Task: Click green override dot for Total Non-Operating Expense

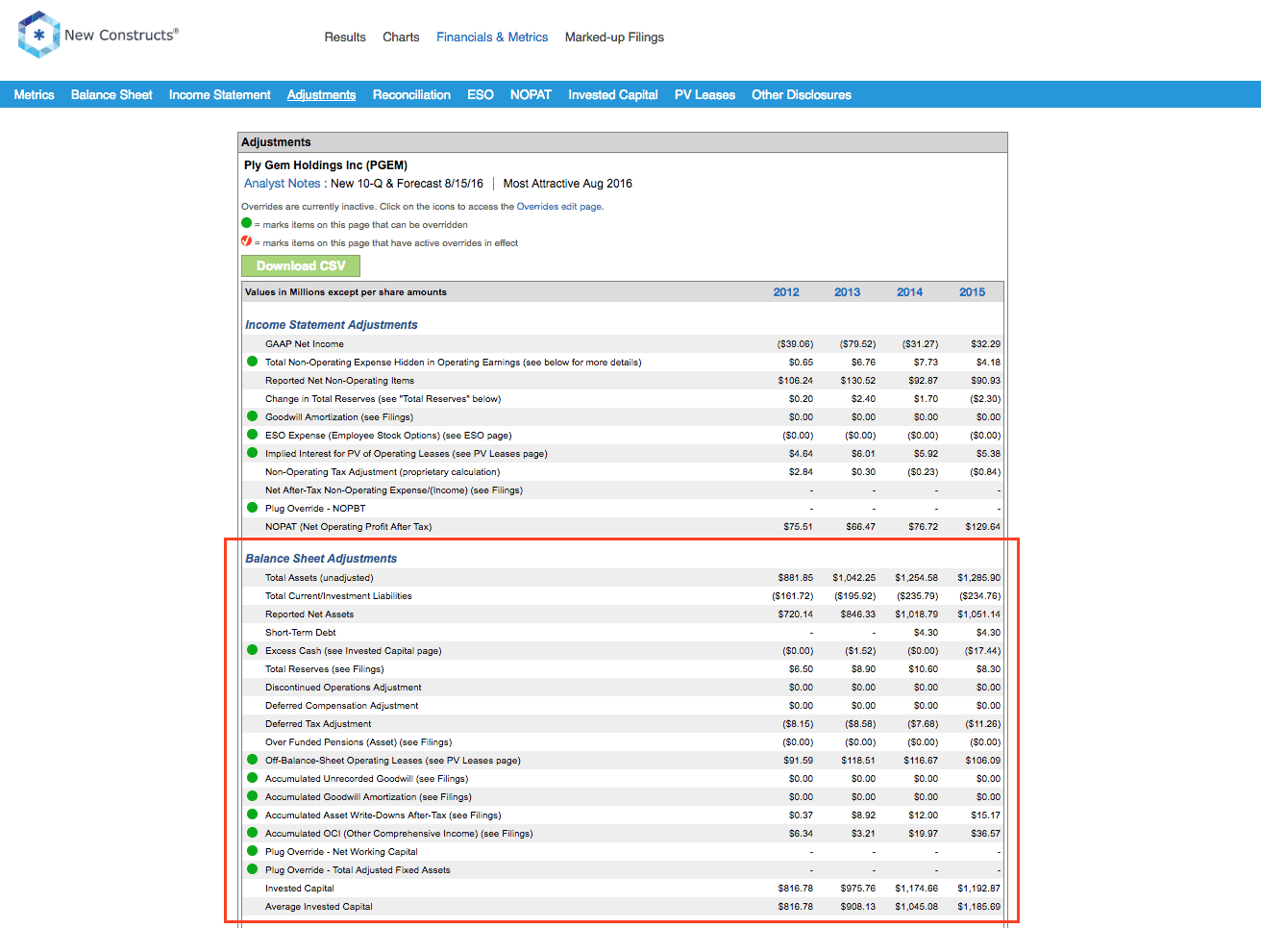Action: click(x=253, y=362)
